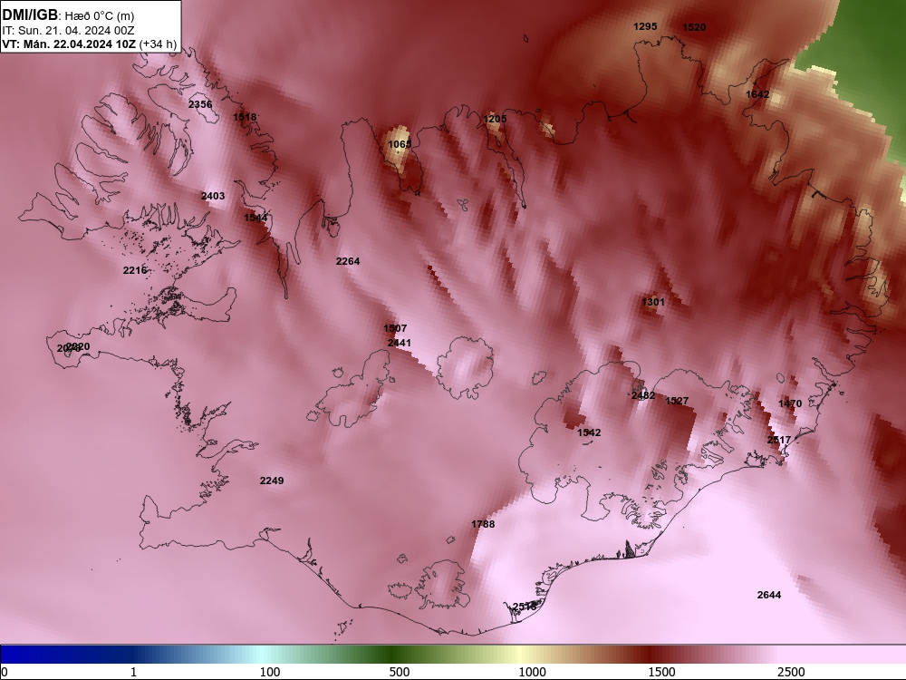Pick the 1642 height label
The image size is (906, 680).
(x=757, y=94)
